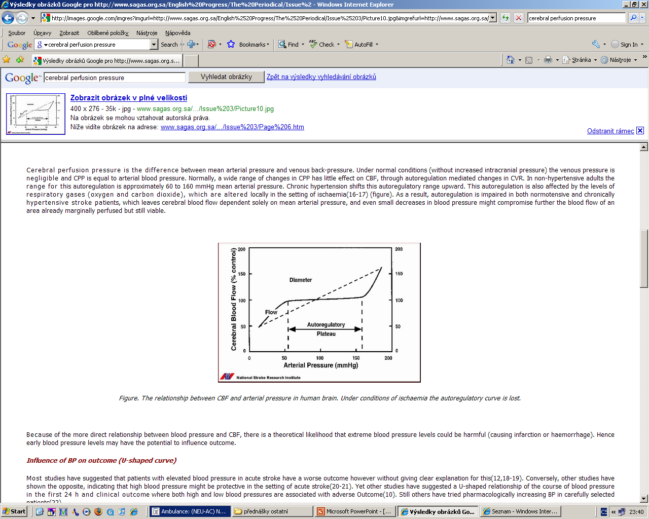Open the Quick Tabs empty new tab button
649x519 pixels.
coord(191,61)
